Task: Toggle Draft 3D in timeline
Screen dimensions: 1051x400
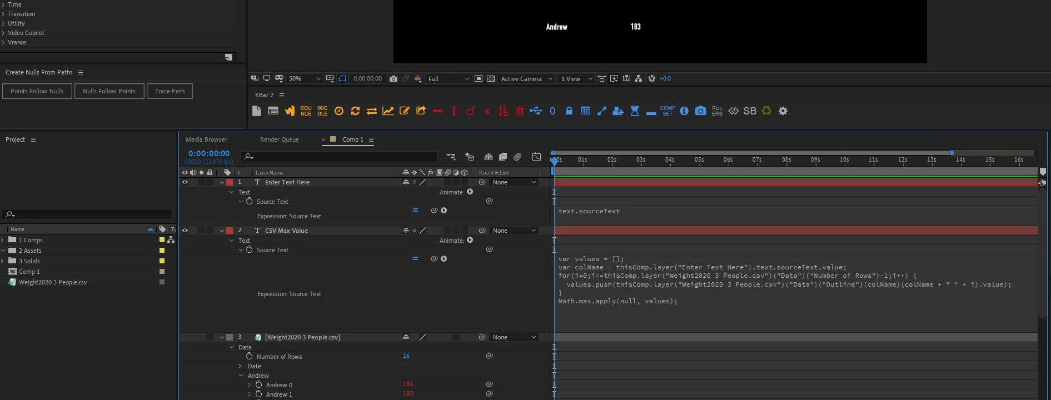Action: (x=470, y=157)
